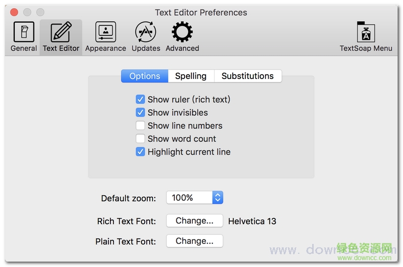
Task: Disable the Show invisibles checkbox
Action: 140,113
